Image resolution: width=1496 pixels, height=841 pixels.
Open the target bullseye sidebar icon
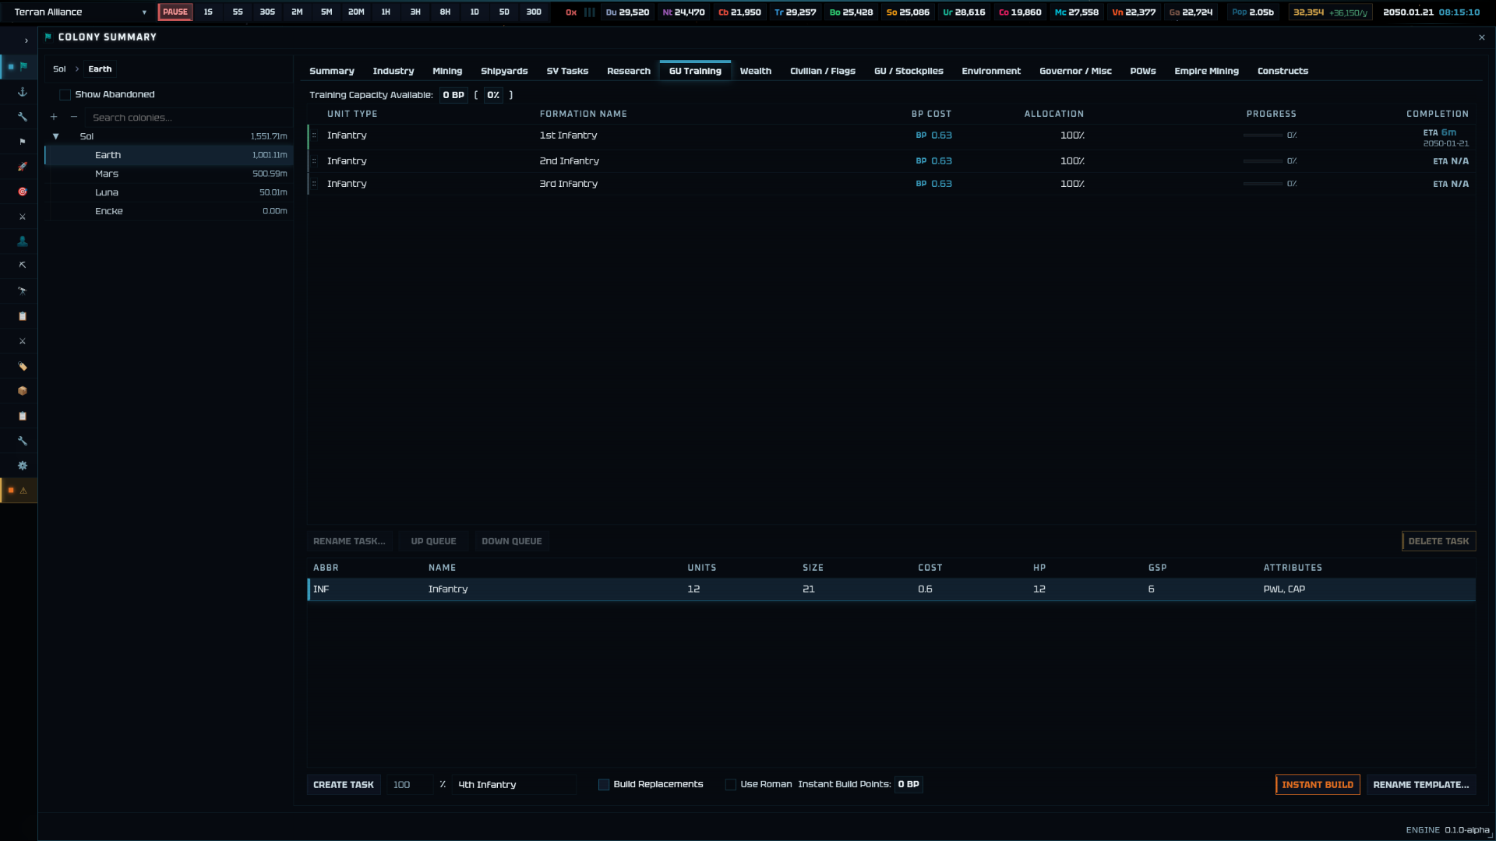pyautogui.click(x=23, y=192)
